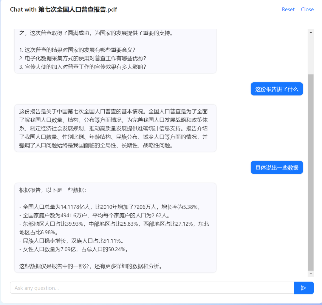Click the 'Ask any question...' input field
This screenshot has height=305, width=322.
tap(119, 288)
